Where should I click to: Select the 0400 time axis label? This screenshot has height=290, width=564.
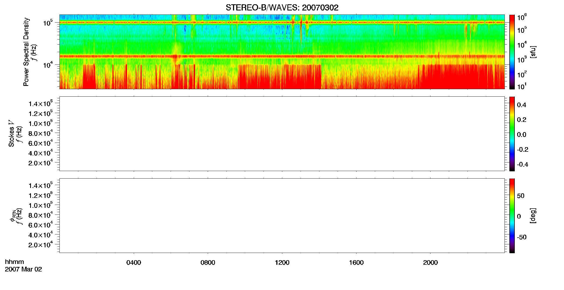click(x=134, y=263)
